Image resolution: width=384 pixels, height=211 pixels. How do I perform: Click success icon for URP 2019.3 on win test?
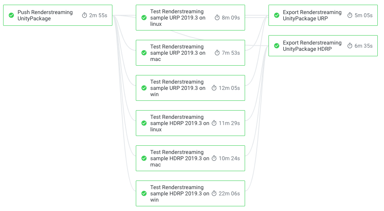[x=144, y=88]
